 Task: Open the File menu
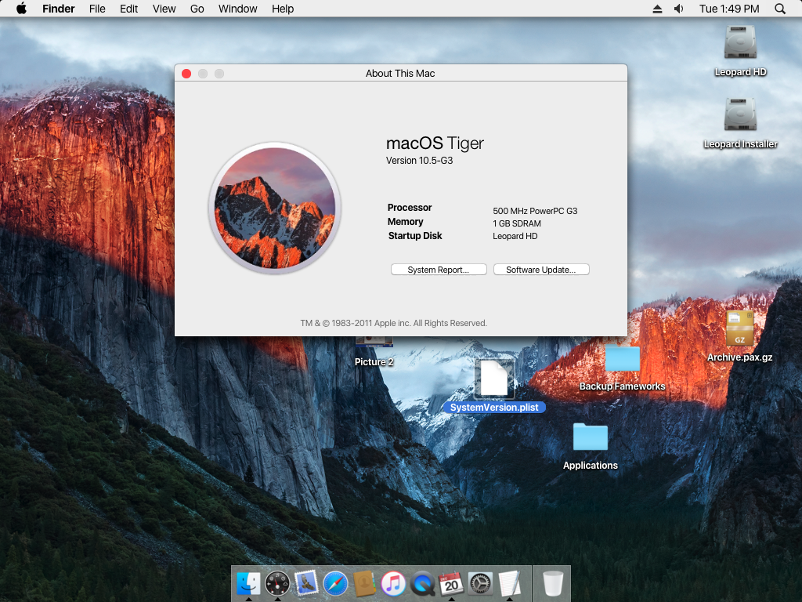pyautogui.click(x=97, y=9)
